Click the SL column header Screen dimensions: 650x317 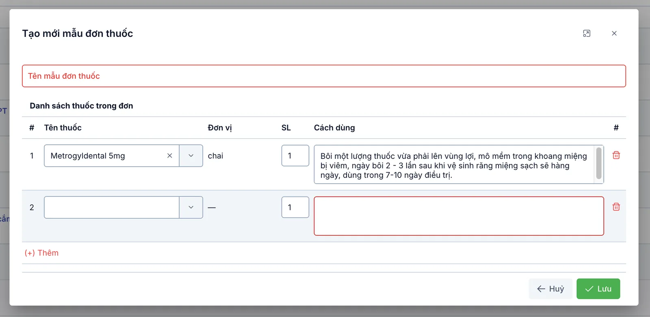point(286,128)
